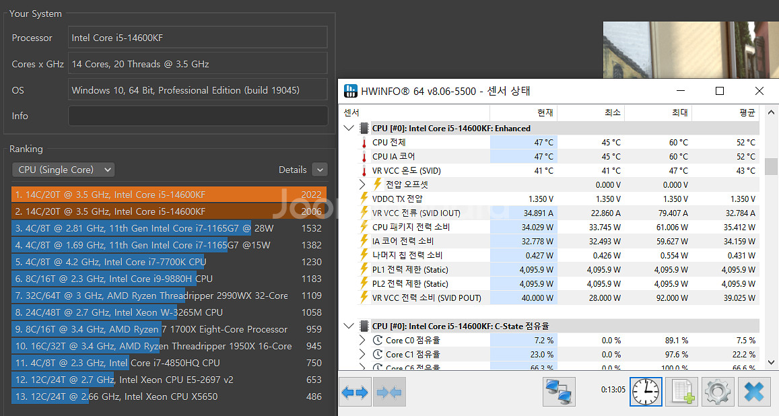Open the Details dropdown arrow
The height and width of the screenshot is (416, 779).
pyautogui.click(x=320, y=170)
